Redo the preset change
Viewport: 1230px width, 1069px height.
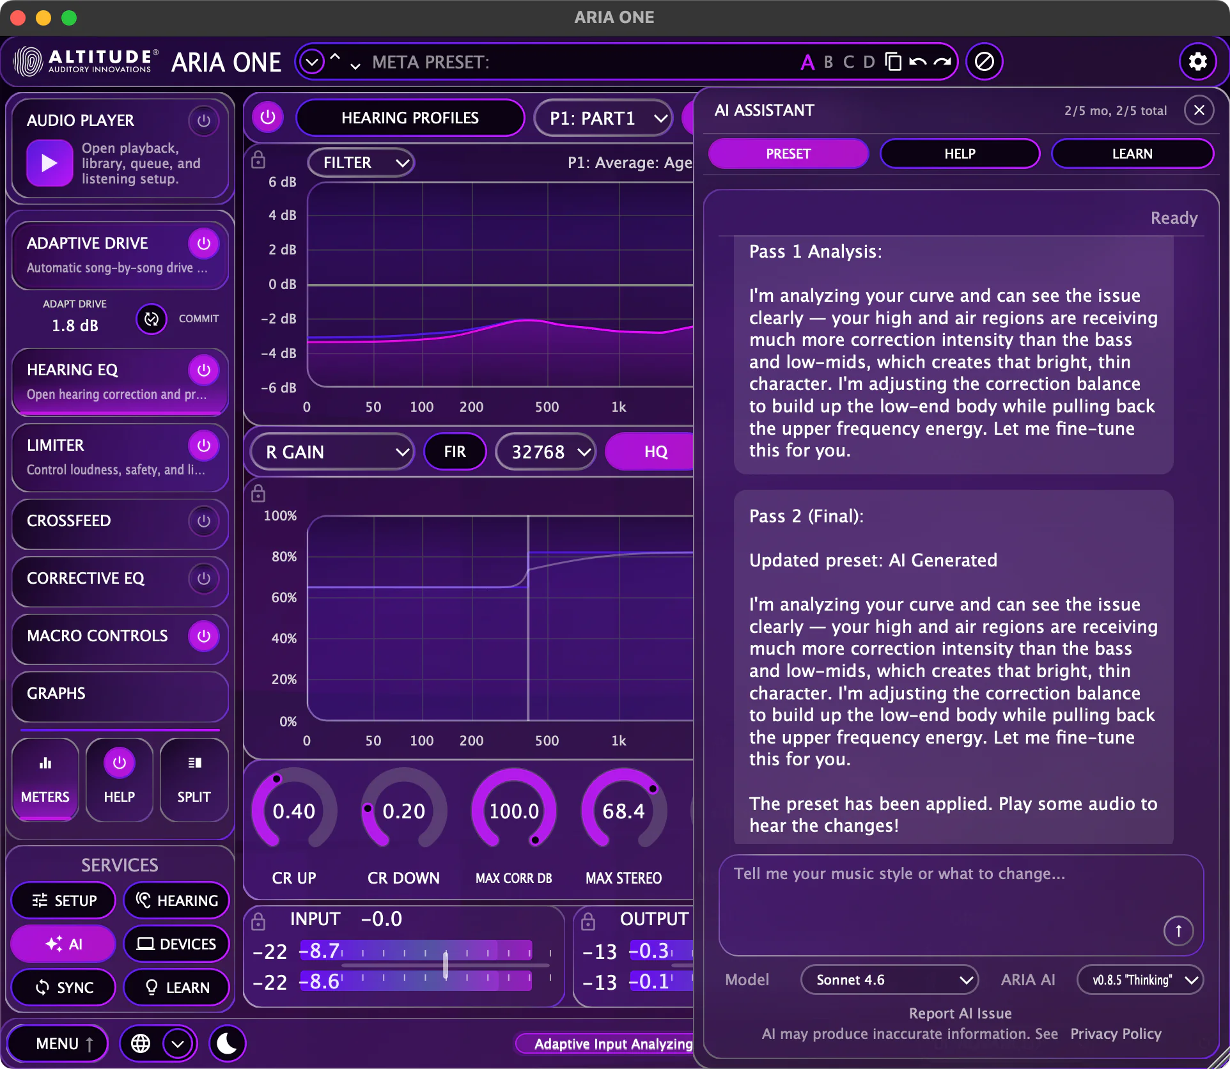coord(942,61)
